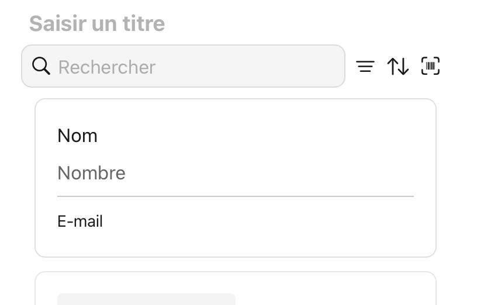Select the Nom field label

pyautogui.click(x=77, y=136)
